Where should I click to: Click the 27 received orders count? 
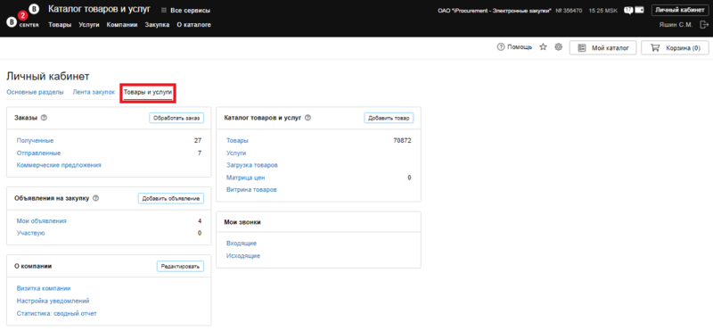point(198,141)
